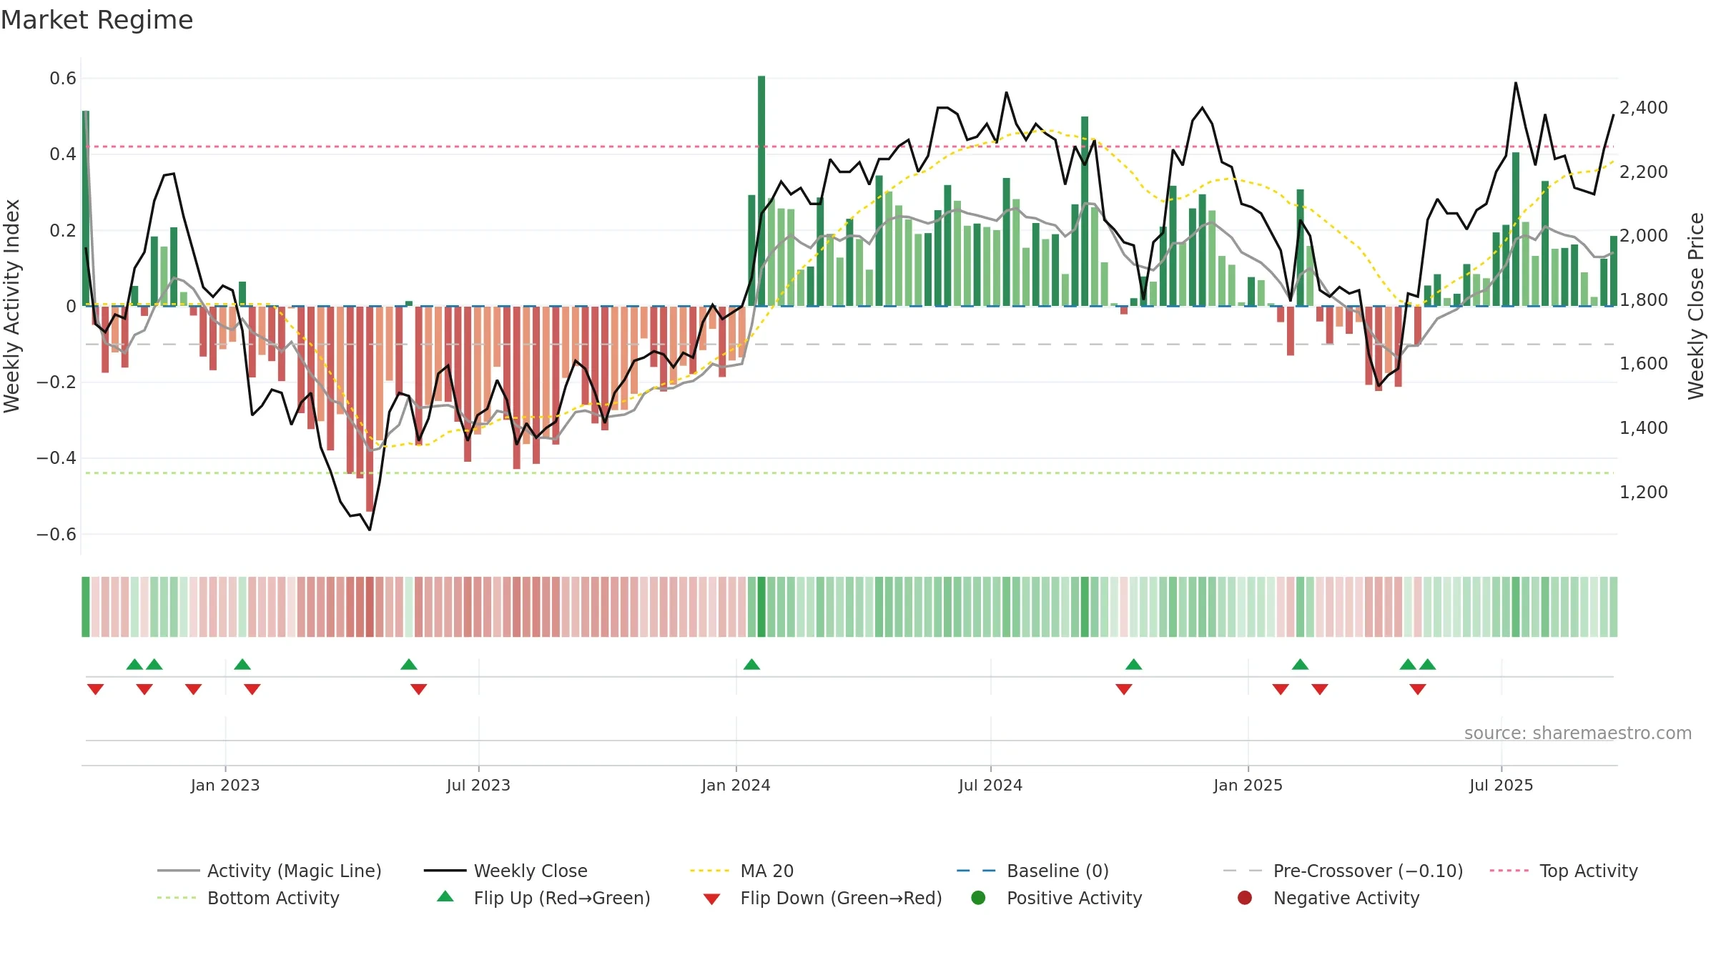
Task: Click the 1,200 price tick label
Action: [x=1644, y=493]
